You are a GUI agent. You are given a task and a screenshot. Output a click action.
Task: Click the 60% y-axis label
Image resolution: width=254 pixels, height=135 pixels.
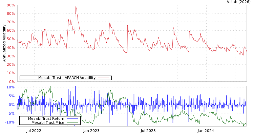click(x=10, y=31)
